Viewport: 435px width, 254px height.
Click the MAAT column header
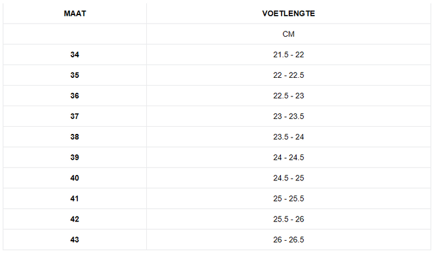pyautogui.click(x=75, y=13)
